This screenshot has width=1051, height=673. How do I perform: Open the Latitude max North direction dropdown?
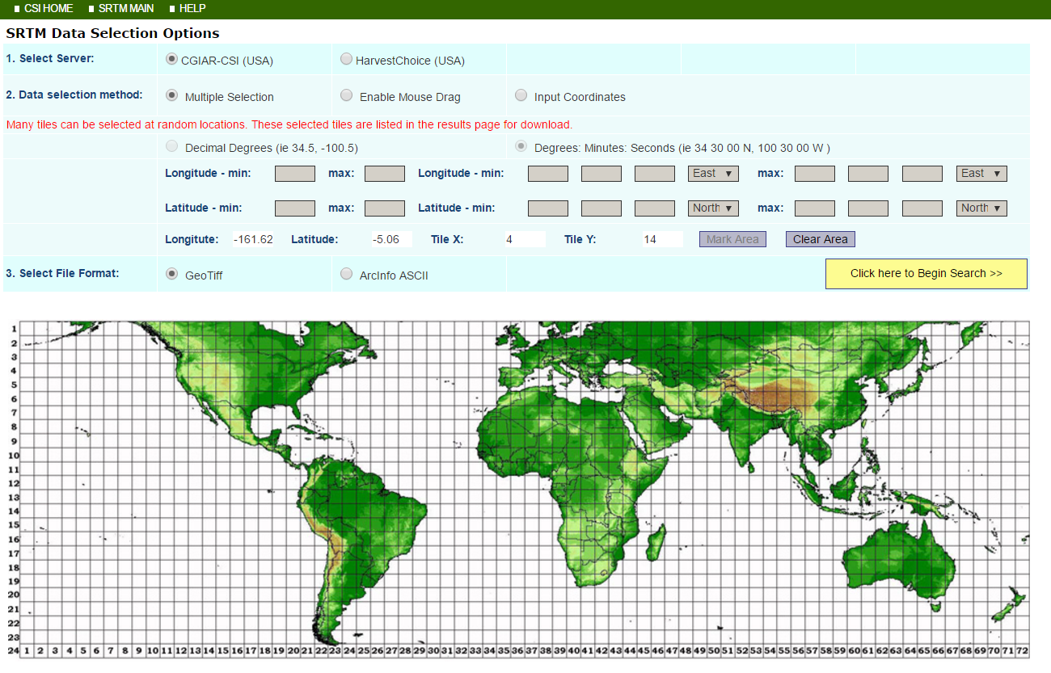click(x=982, y=208)
